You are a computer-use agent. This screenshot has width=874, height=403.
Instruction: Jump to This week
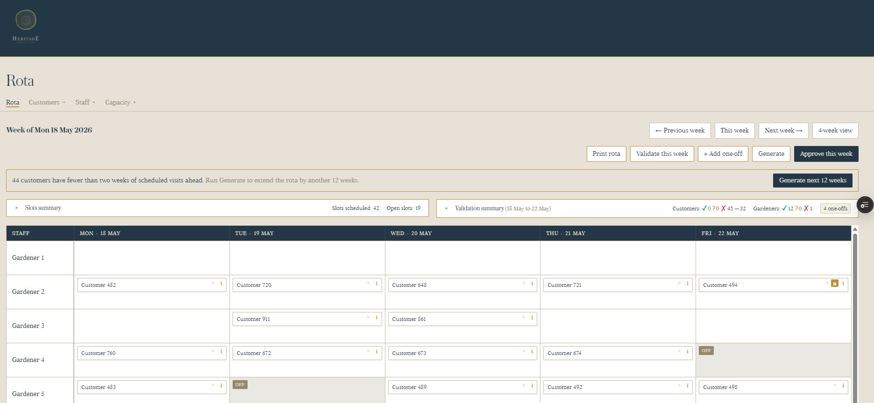click(x=734, y=131)
